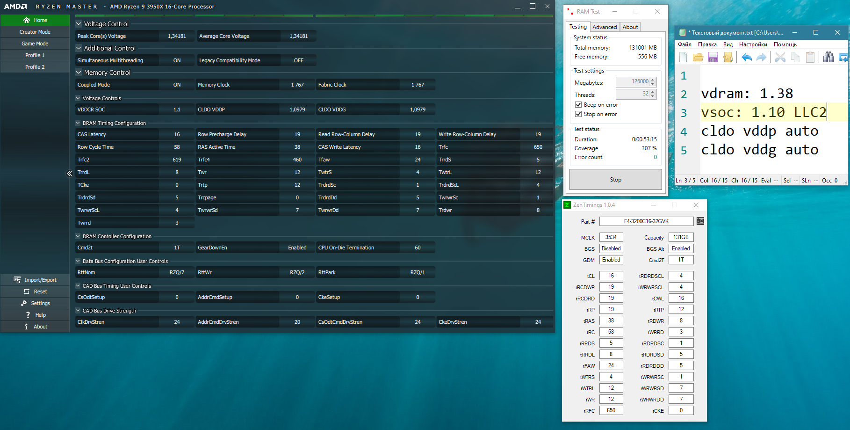Uncheck the Stop on error checkbox

(578, 114)
